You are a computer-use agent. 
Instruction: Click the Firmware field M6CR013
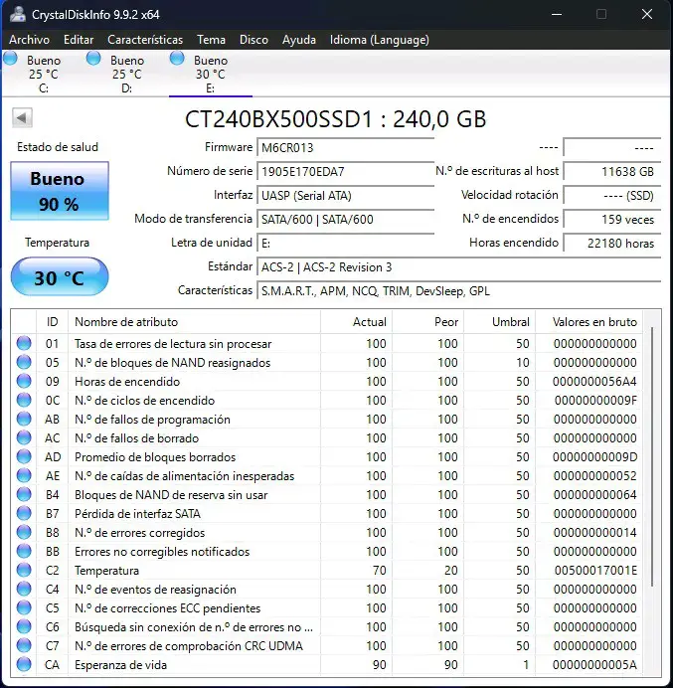pos(345,147)
